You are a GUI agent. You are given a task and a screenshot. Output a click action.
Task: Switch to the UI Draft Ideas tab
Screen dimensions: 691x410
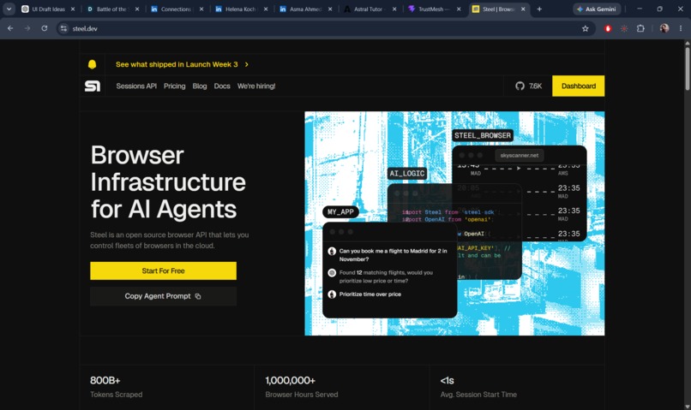(49, 9)
